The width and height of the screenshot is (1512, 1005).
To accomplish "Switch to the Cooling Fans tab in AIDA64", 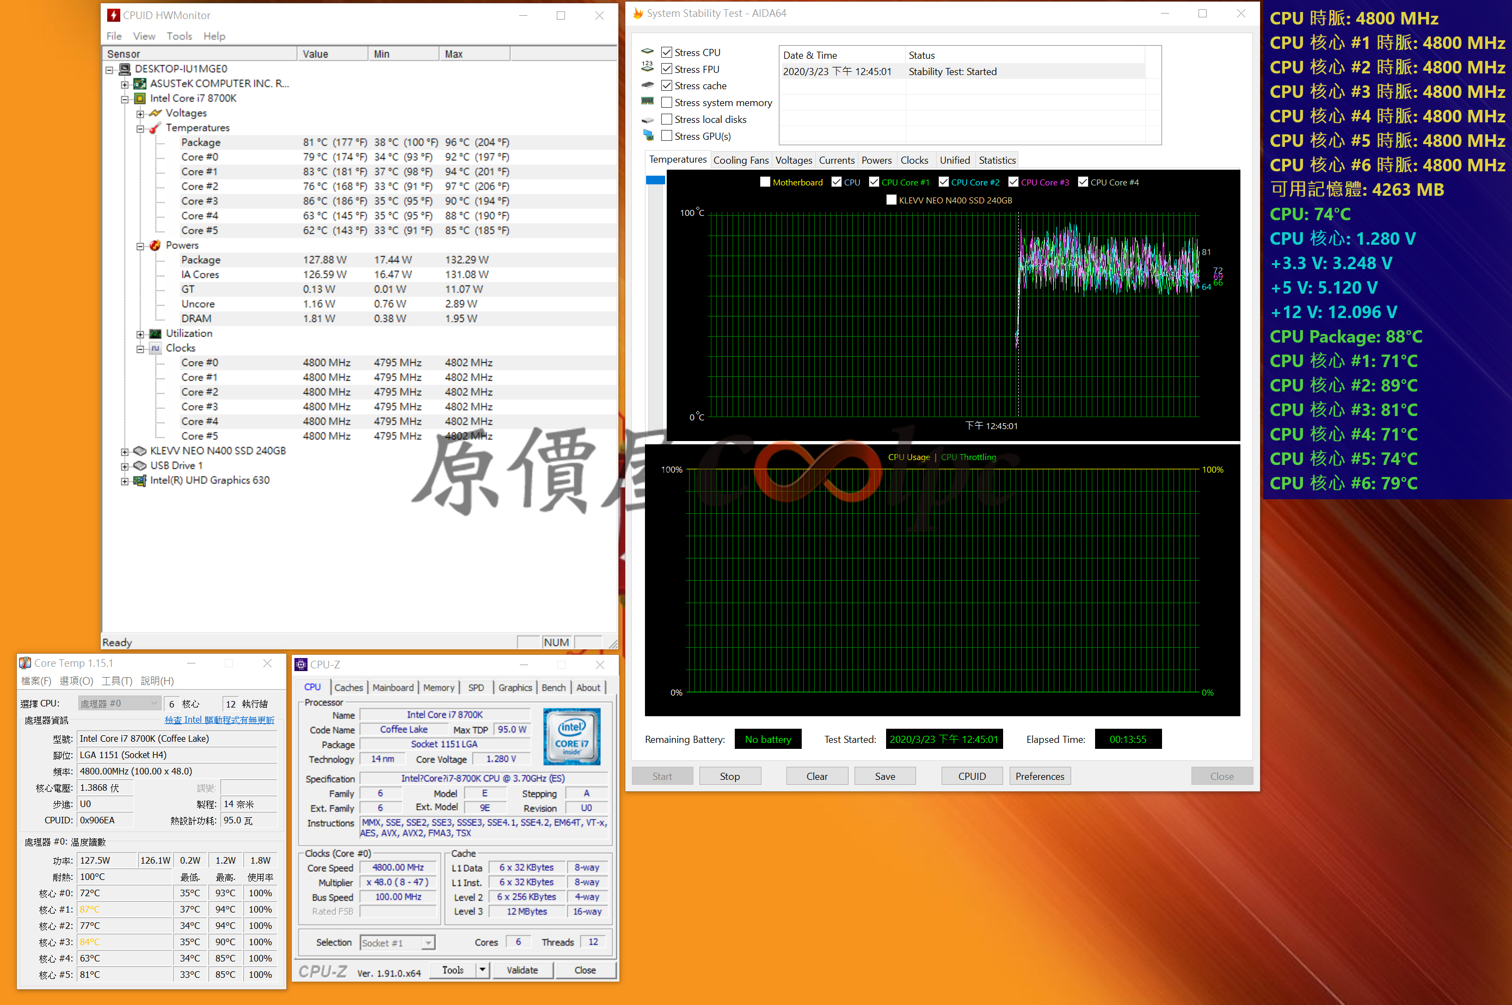I will click(x=741, y=160).
